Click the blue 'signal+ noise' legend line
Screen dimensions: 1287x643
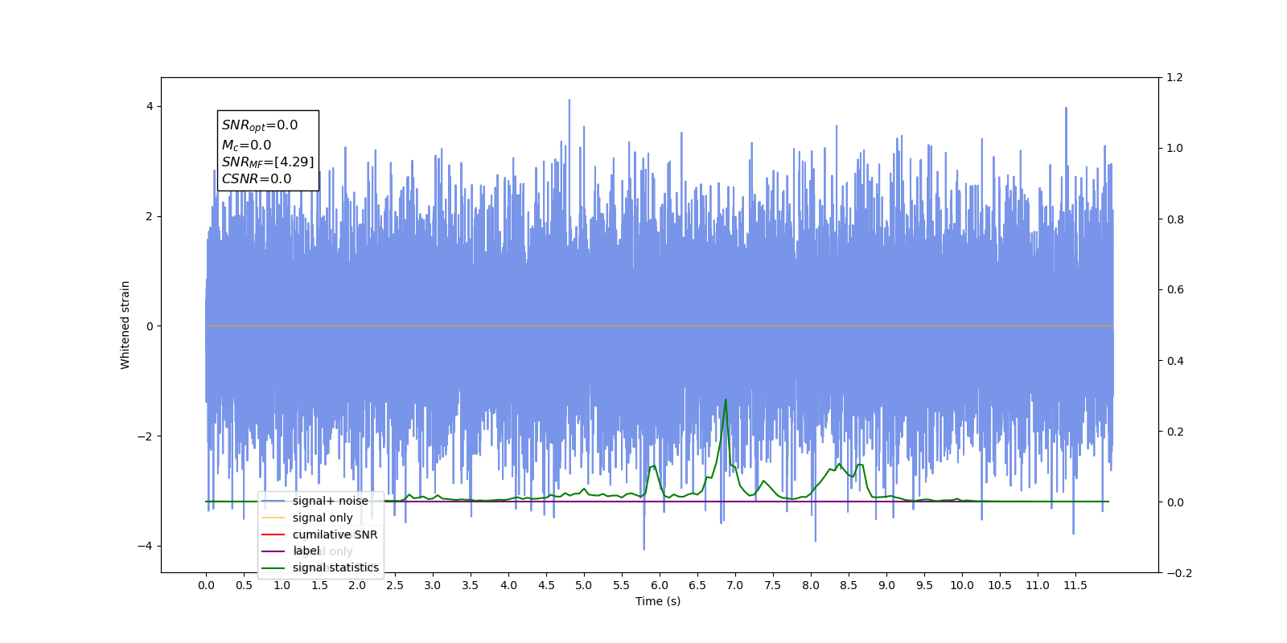pos(273,501)
